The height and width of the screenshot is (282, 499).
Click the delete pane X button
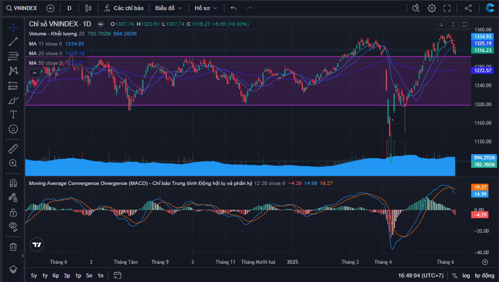coord(453,24)
